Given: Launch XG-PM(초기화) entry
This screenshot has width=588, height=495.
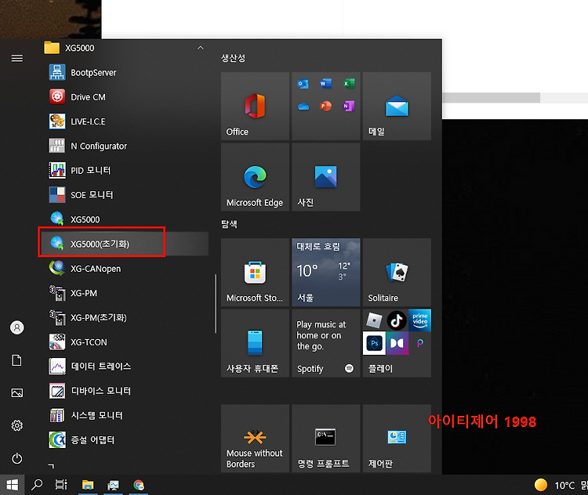Looking at the screenshot, I should point(124,318).
